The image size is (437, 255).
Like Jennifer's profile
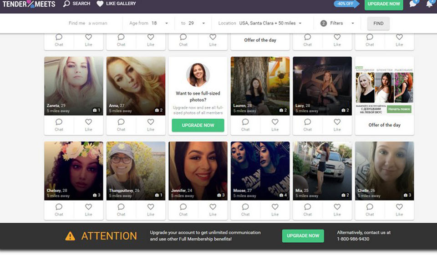[213, 207]
